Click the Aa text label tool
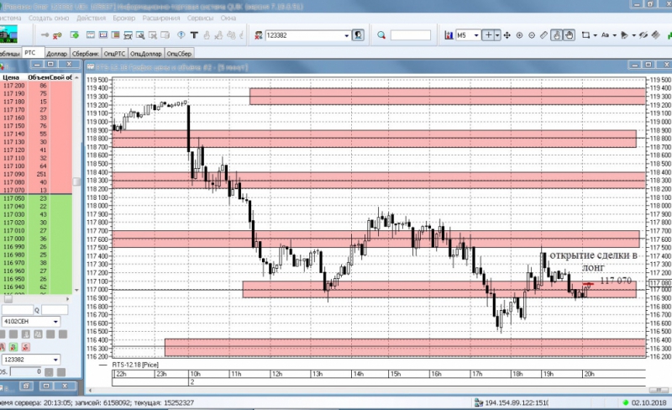This screenshot has height=410, width=672. tap(605, 35)
